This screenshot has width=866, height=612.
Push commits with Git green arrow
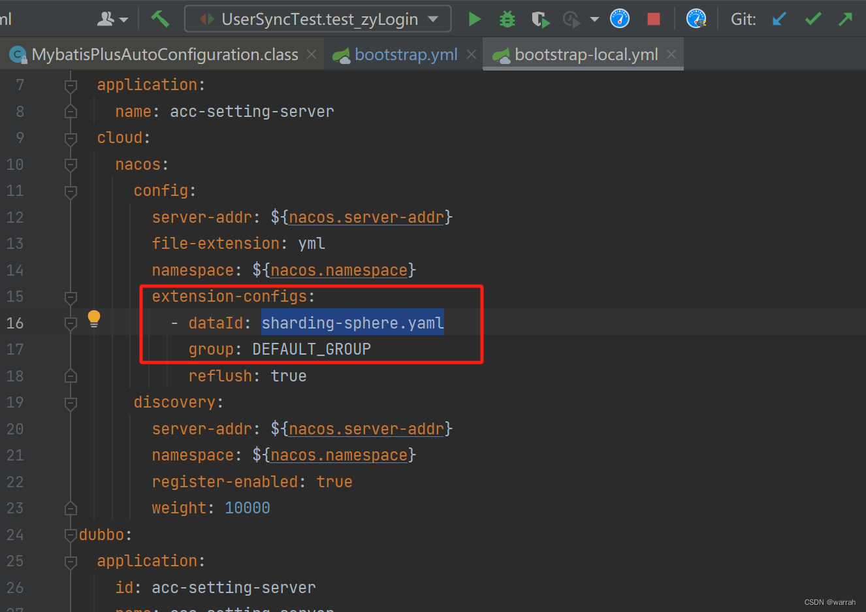click(x=845, y=19)
